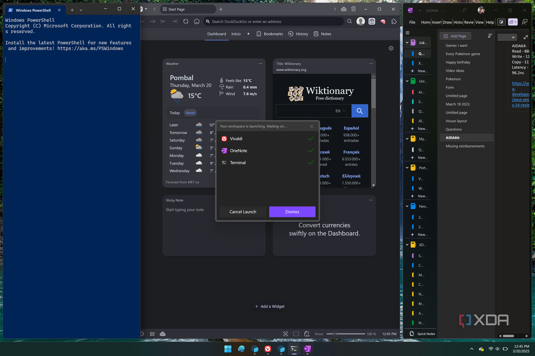Open the Notes tab on Start Page
535x356 pixels.
(322, 34)
